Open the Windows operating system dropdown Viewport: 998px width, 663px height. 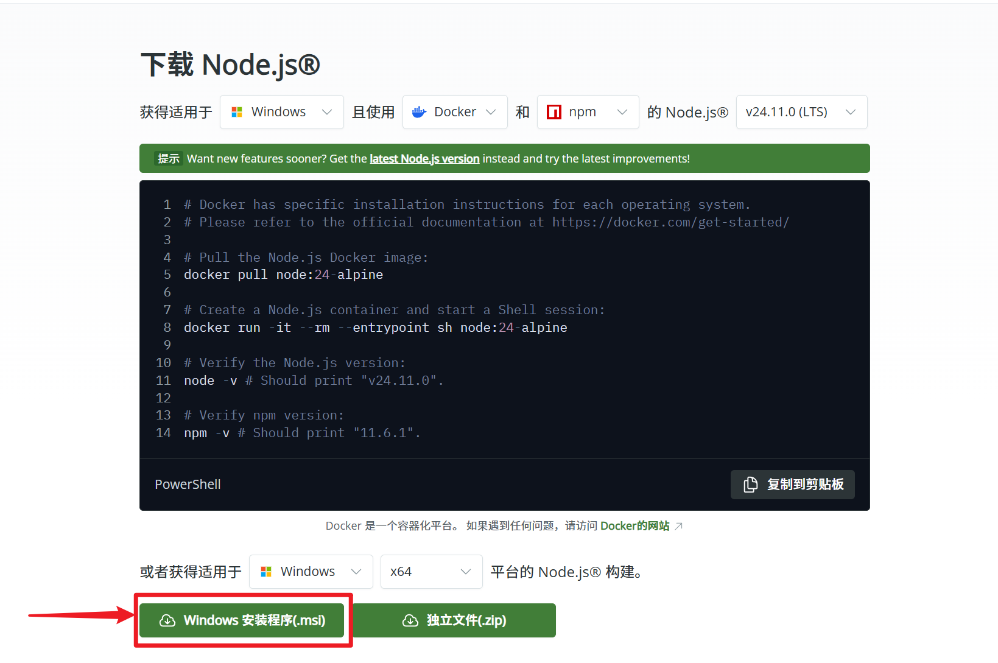281,111
